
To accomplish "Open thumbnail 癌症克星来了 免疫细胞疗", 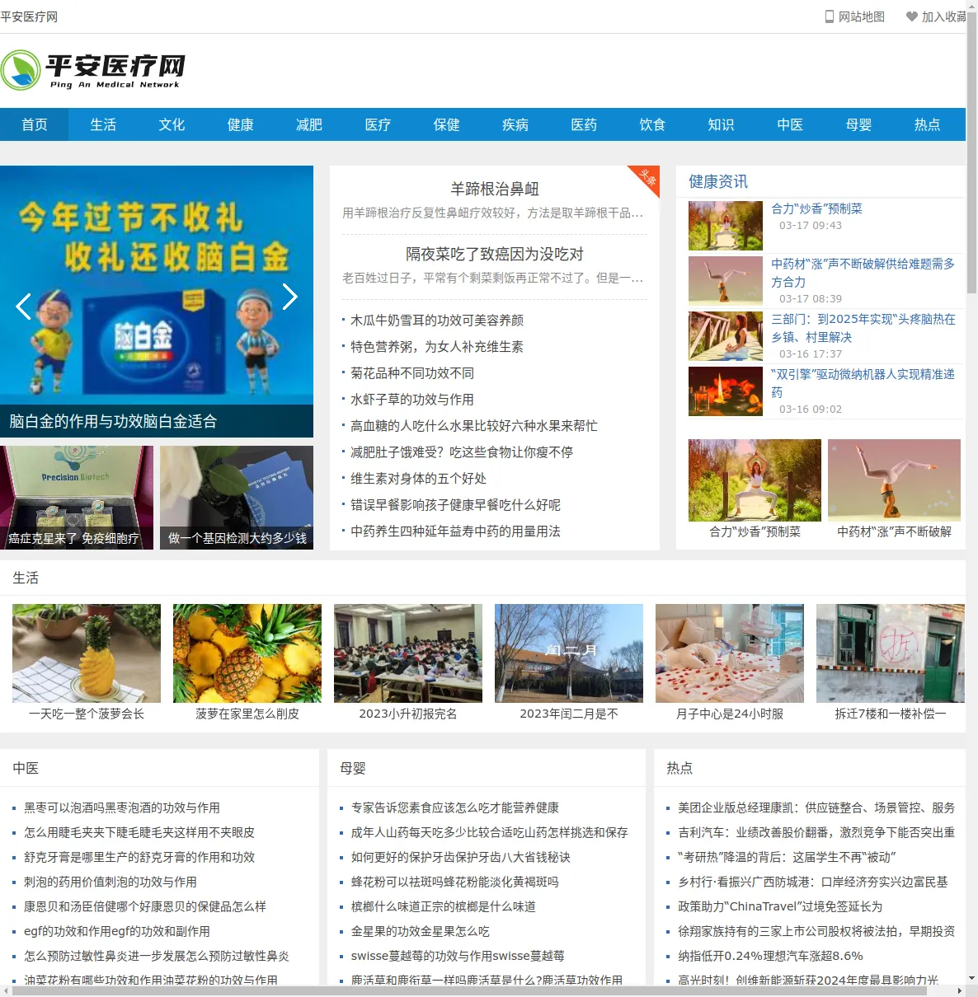I will (77, 498).
